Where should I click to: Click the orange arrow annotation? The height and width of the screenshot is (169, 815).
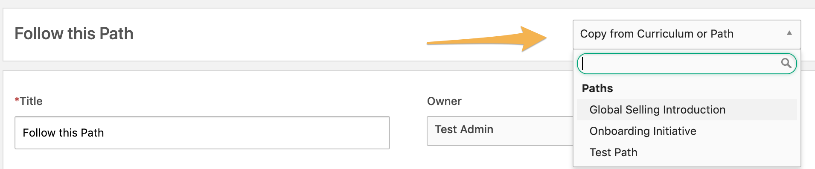[486, 39]
